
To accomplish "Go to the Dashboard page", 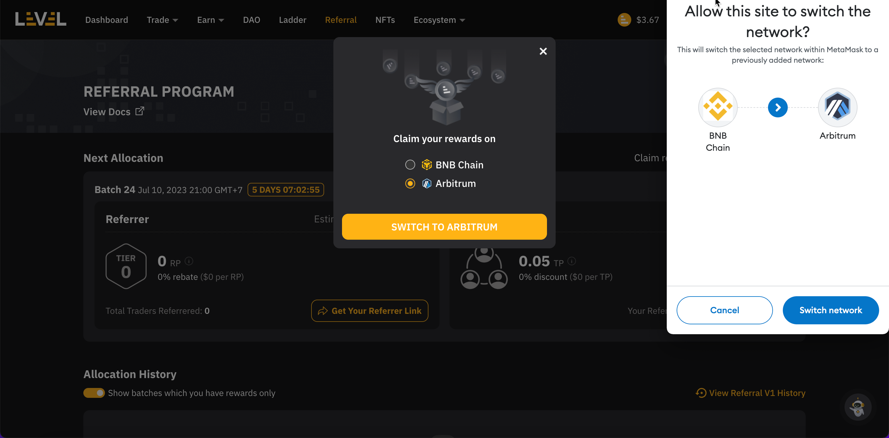I will pos(106,20).
